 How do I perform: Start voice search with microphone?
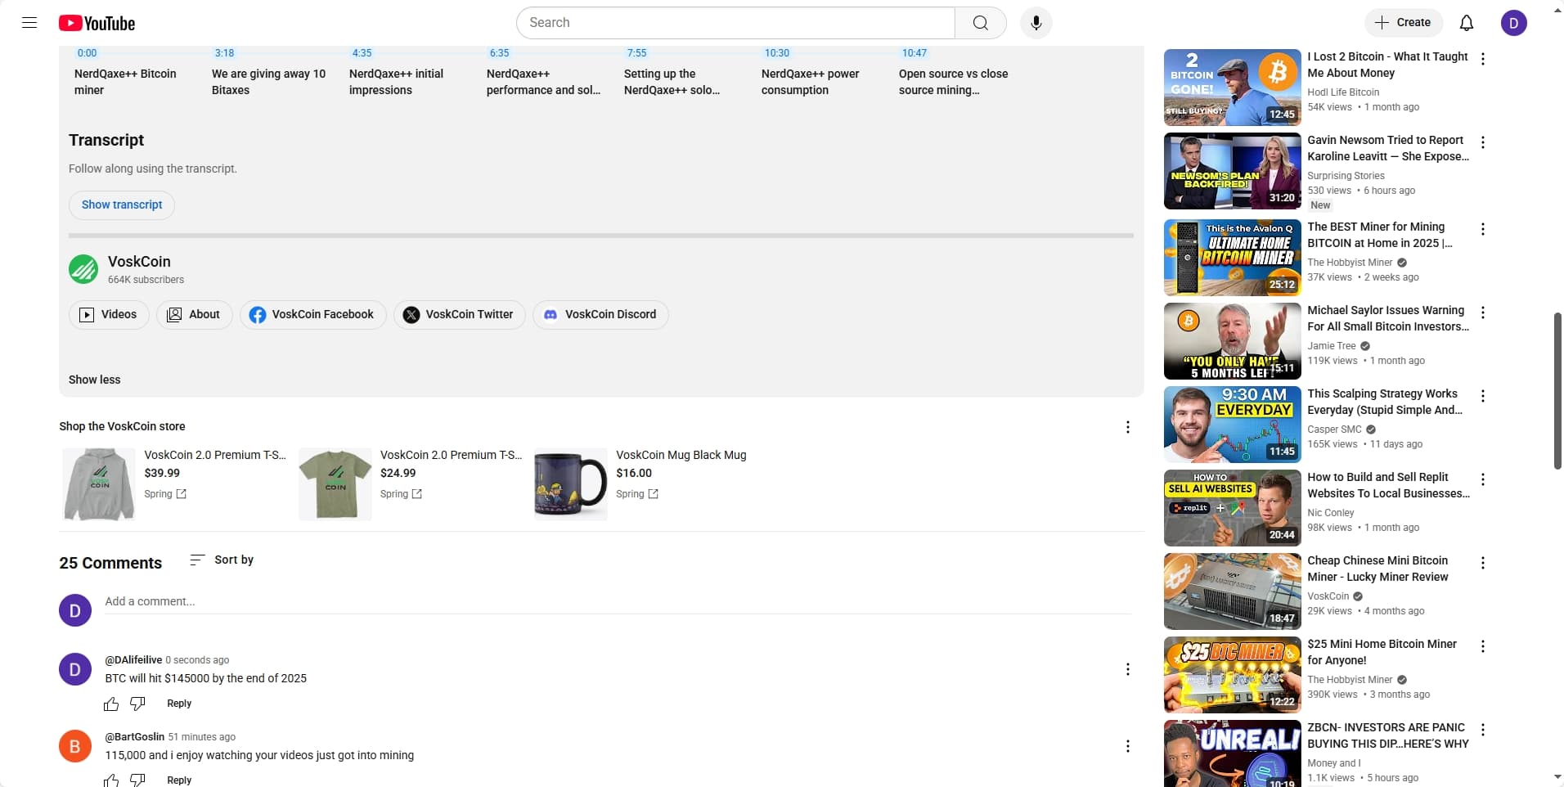[1036, 23]
